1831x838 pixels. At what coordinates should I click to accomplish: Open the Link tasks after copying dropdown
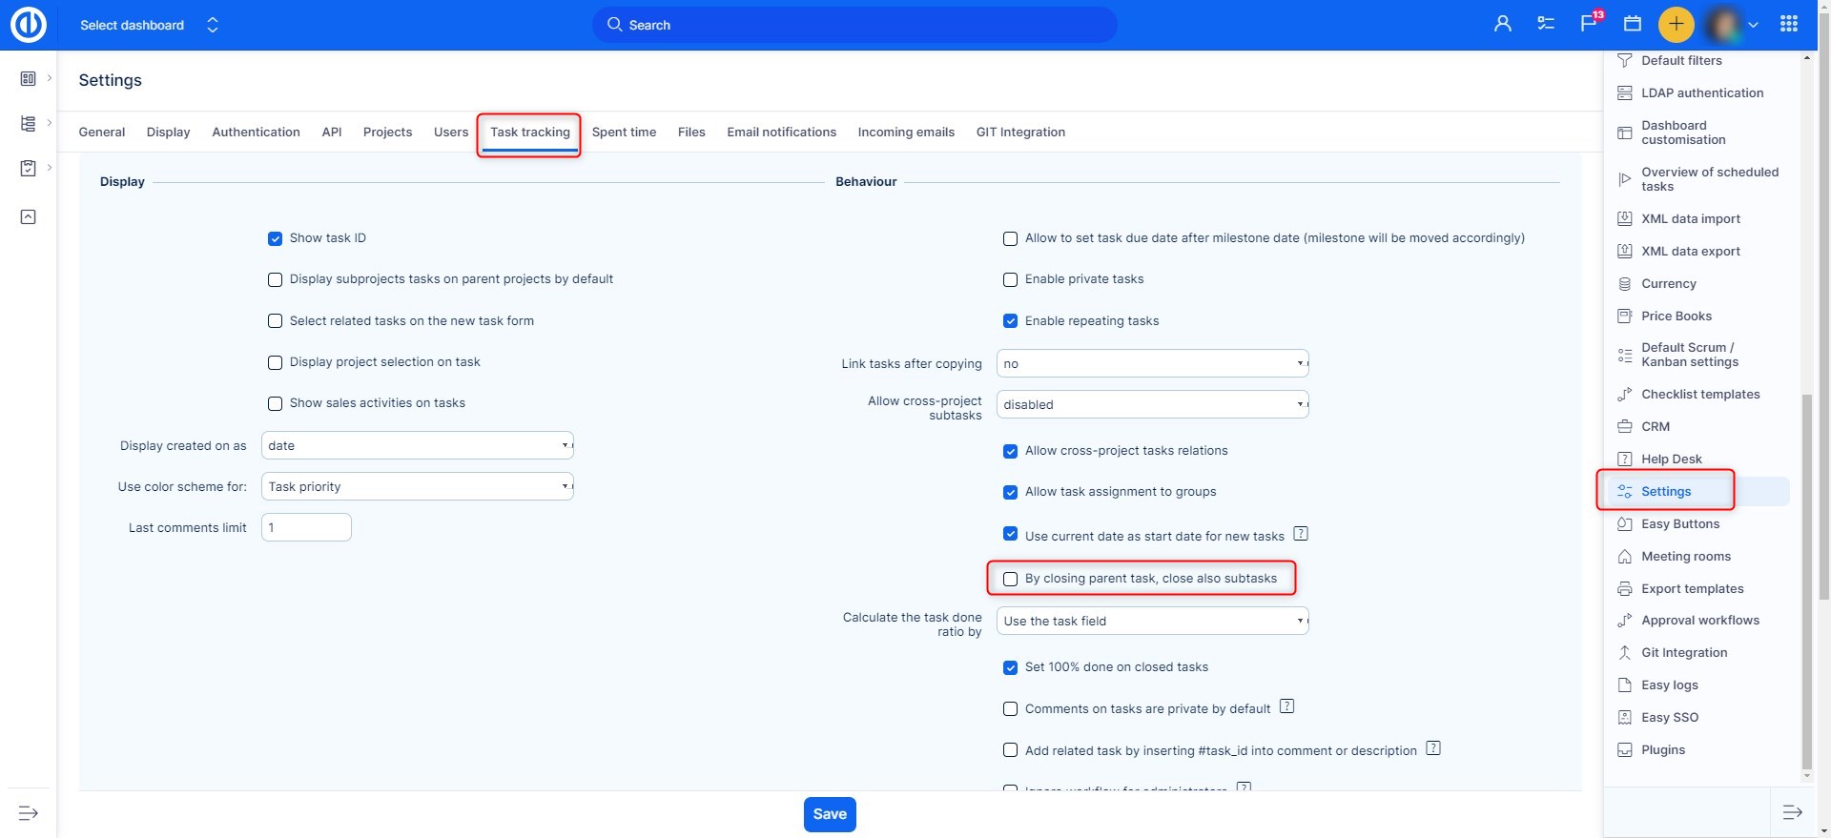pyautogui.click(x=1152, y=363)
